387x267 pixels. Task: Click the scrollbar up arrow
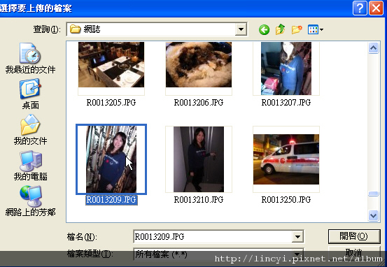[x=373, y=48]
